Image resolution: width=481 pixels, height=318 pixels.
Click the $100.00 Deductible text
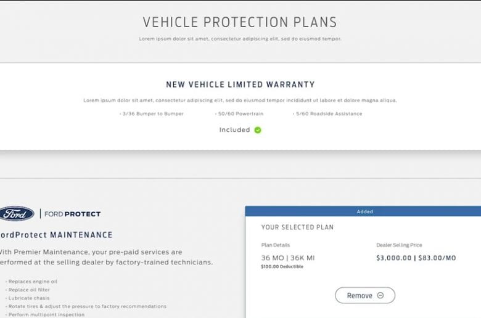tap(282, 267)
